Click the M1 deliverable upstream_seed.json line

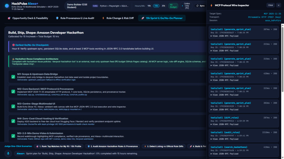point(47,80)
